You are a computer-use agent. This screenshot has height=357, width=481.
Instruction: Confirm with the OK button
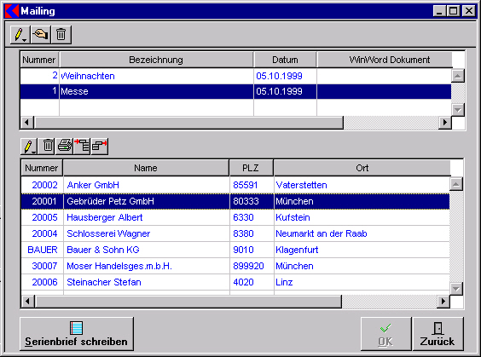[x=385, y=334]
